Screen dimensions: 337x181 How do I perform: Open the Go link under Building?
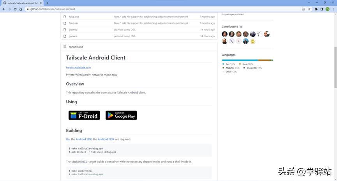pyautogui.click(x=68, y=139)
